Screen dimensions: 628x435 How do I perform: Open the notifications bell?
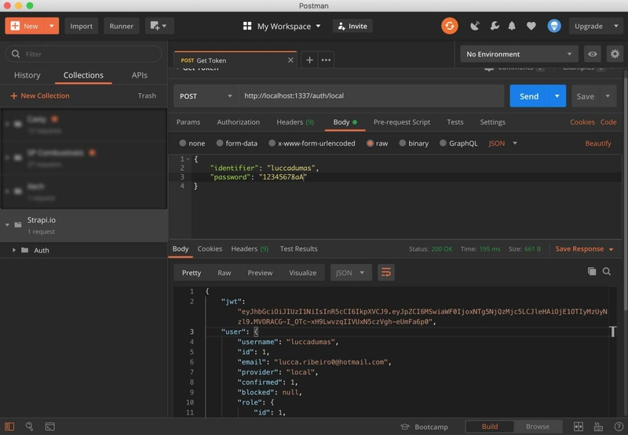[x=512, y=26]
